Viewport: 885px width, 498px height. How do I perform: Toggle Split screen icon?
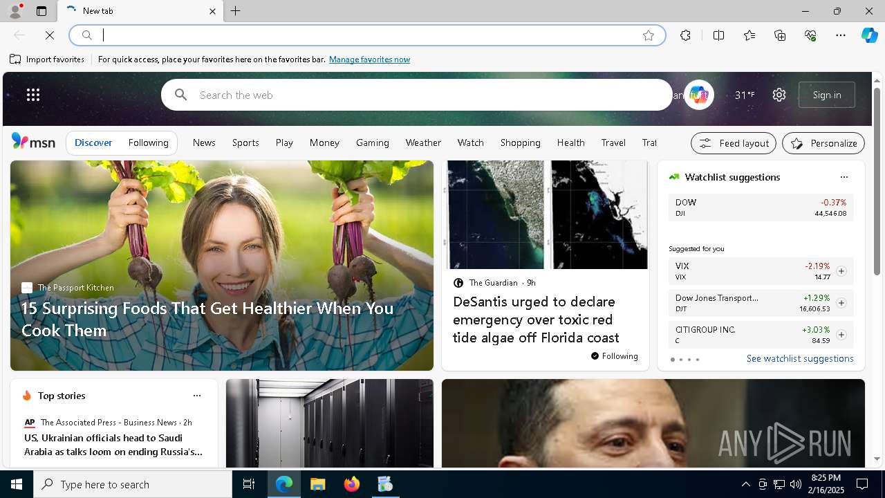pos(719,35)
